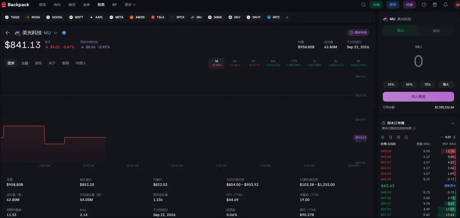The image size is (460, 218).
Task: Open the notifications bell
Action: 445,5
